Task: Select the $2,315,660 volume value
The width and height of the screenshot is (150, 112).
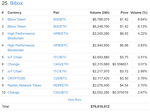Action: (x=101, y=64)
